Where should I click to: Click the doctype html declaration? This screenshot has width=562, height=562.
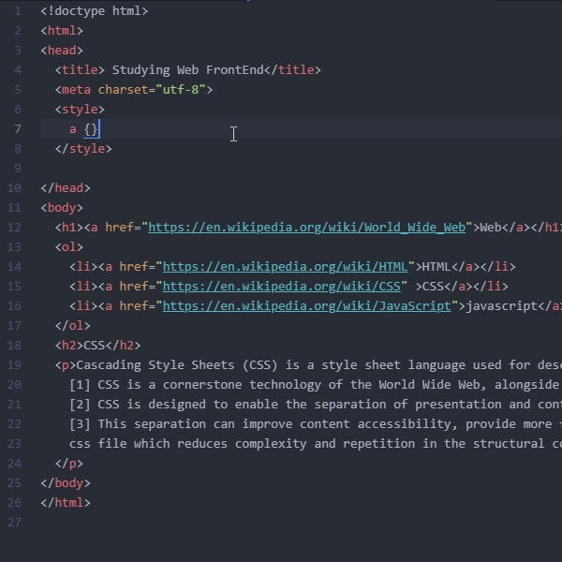(95, 11)
